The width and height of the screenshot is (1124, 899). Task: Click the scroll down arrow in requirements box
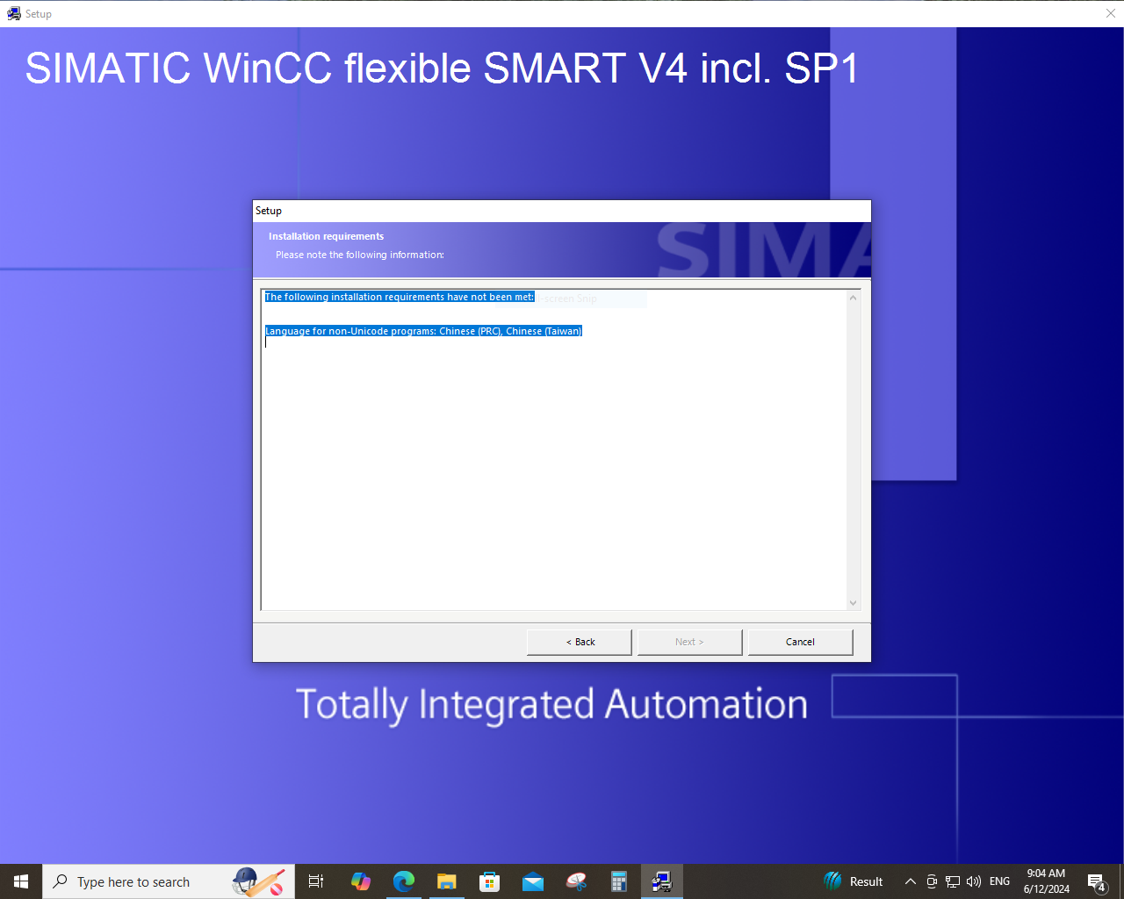tap(853, 602)
